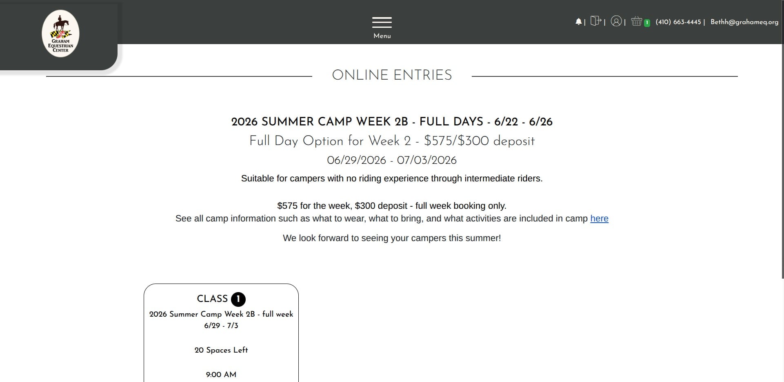Select the "CLASS" heading in the card
Image resolution: width=784 pixels, height=382 pixels.
pyautogui.click(x=212, y=299)
